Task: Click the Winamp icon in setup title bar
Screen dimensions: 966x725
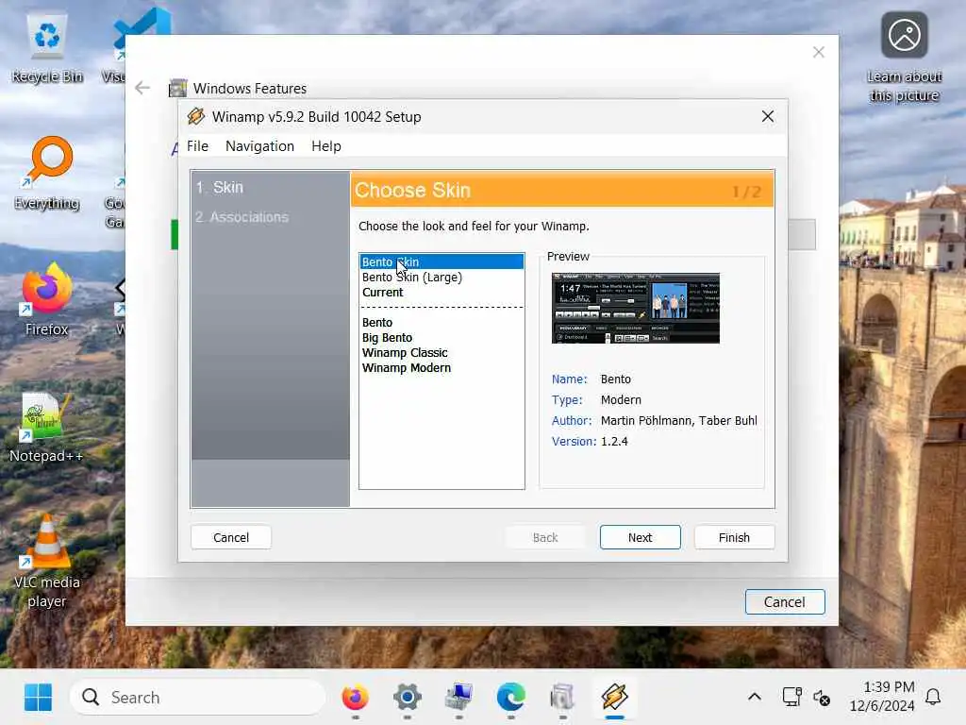Action: click(x=196, y=116)
